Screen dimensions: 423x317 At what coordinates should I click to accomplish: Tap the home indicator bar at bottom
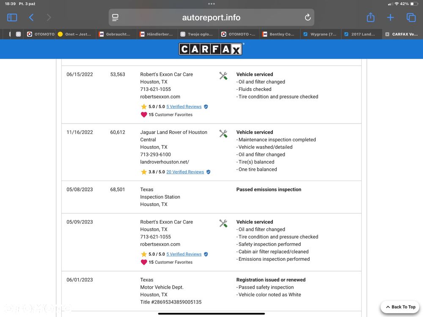point(211,314)
